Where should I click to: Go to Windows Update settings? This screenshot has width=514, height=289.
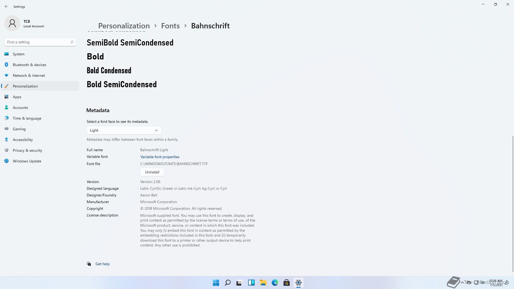point(40,161)
